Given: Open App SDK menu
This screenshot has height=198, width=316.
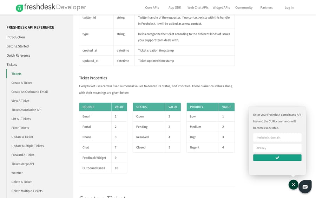Looking at the screenshot, I should pos(175,7).
